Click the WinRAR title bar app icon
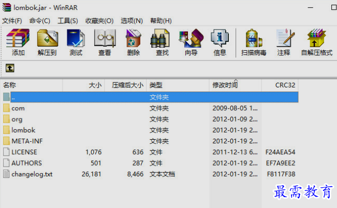The height and width of the screenshot is (208, 337). [7, 7]
